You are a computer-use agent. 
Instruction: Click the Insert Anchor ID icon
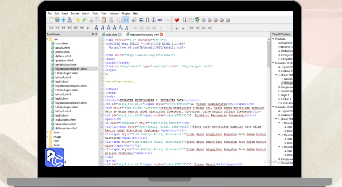pos(153,20)
